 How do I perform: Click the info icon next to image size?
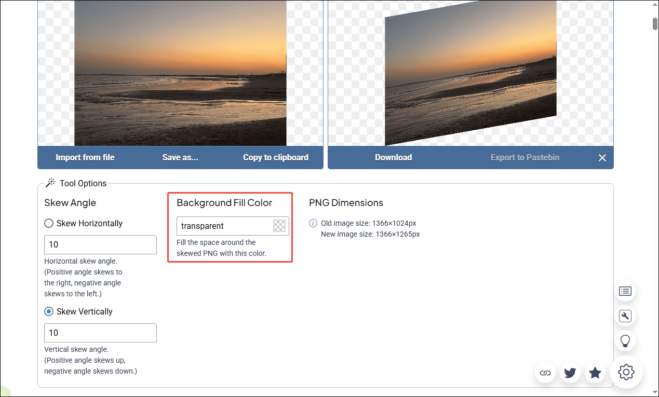313,223
